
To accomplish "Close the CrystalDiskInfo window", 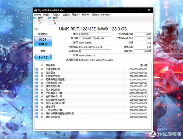I will pos(149,10).
